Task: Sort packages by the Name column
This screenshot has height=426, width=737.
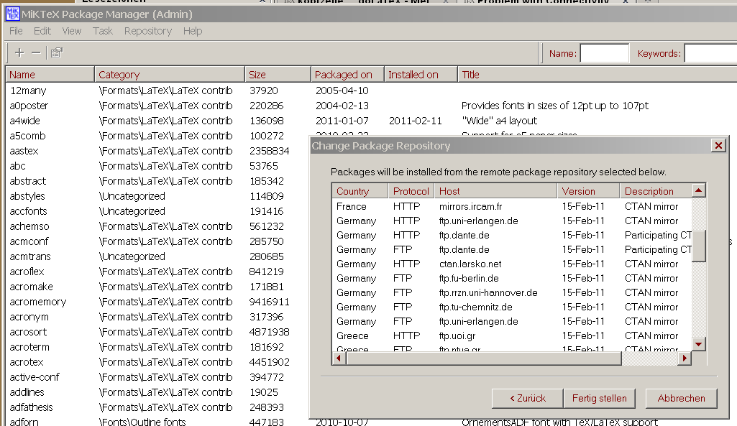Action: 50,75
